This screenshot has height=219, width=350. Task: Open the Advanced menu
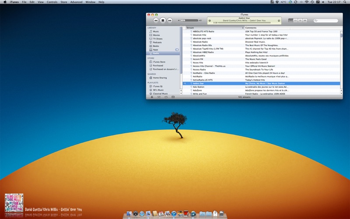click(76, 2)
